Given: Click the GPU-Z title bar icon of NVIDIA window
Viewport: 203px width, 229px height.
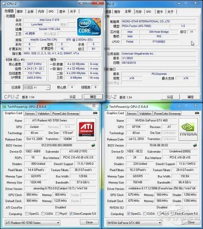Looking at the screenshot, I should (x=106, y=107).
